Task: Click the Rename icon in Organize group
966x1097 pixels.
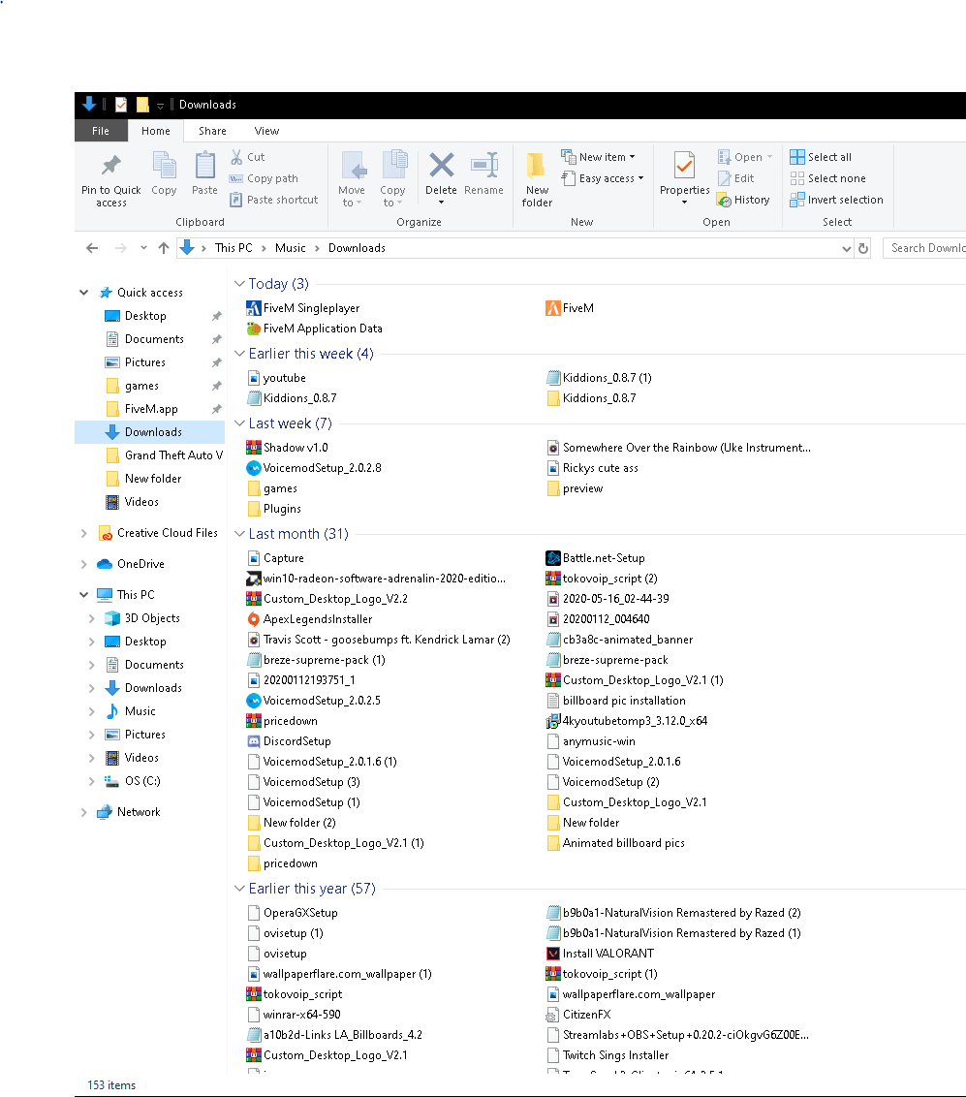Action: tap(483, 165)
